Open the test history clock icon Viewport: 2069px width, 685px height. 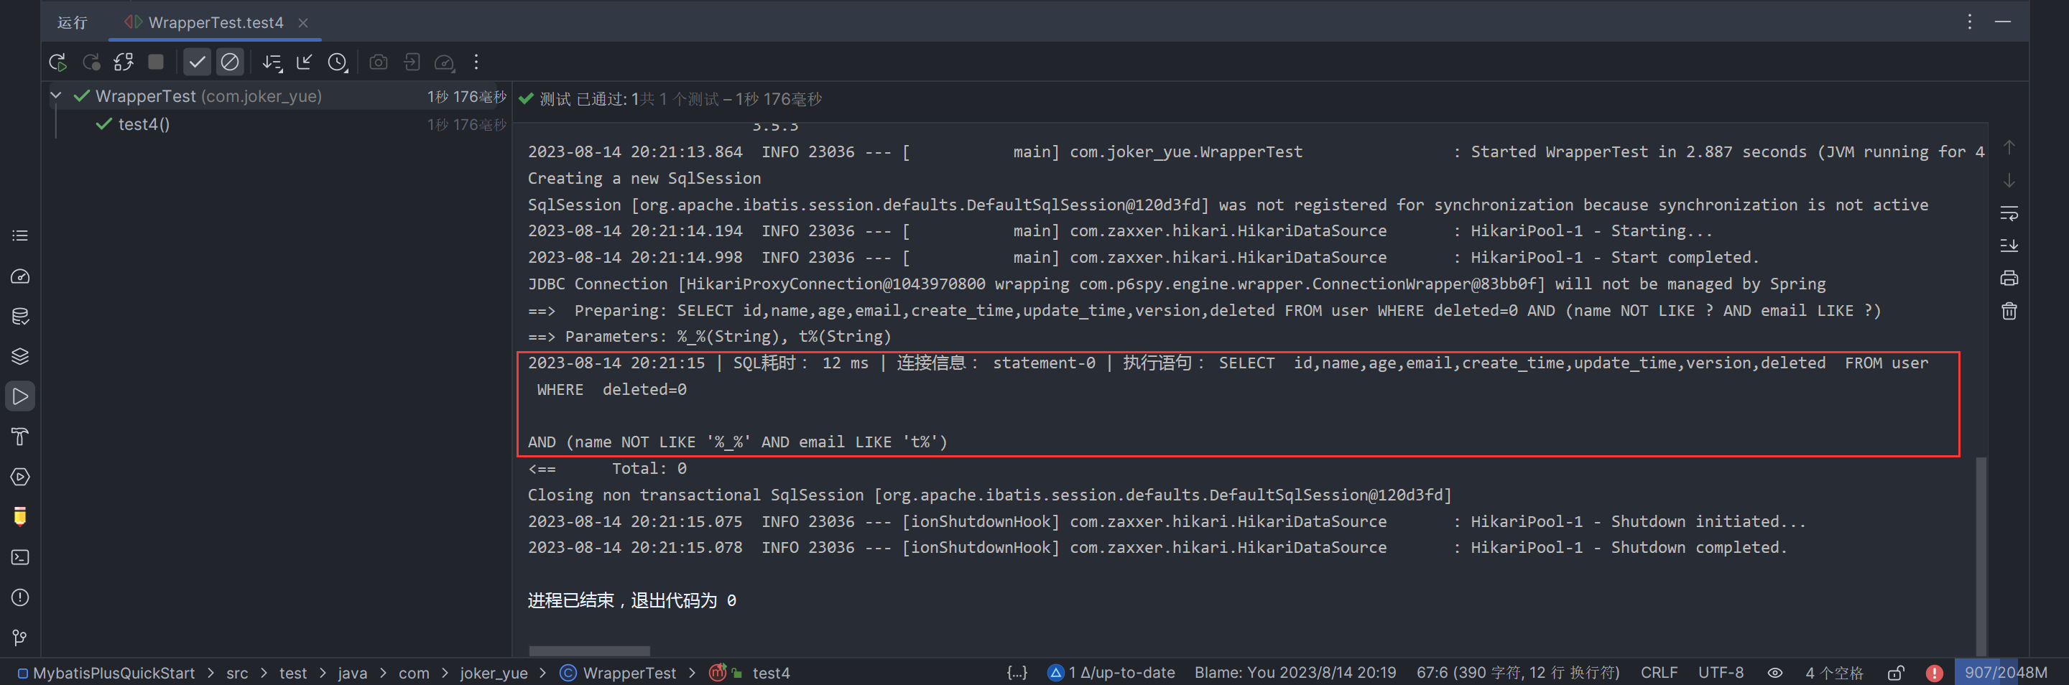pyautogui.click(x=338, y=62)
